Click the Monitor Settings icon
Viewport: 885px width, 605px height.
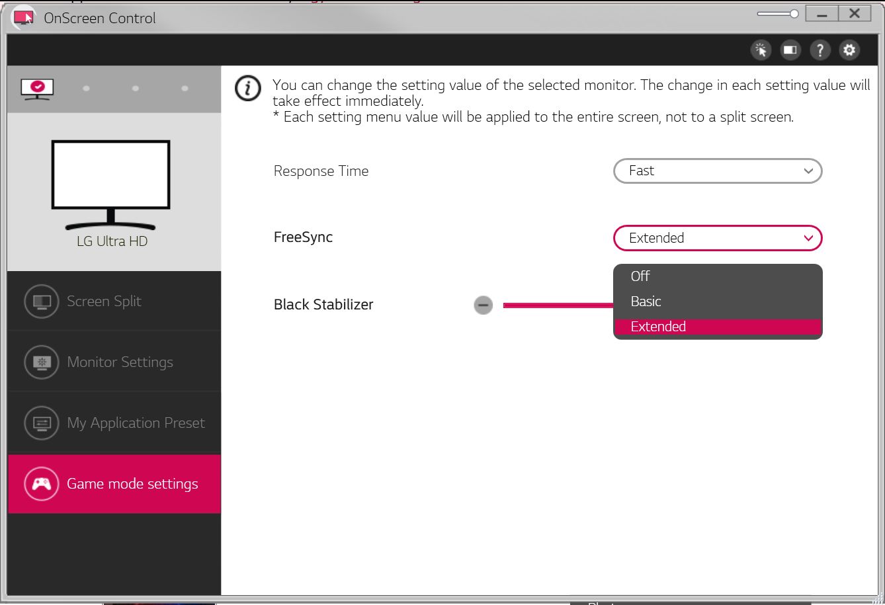click(42, 362)
